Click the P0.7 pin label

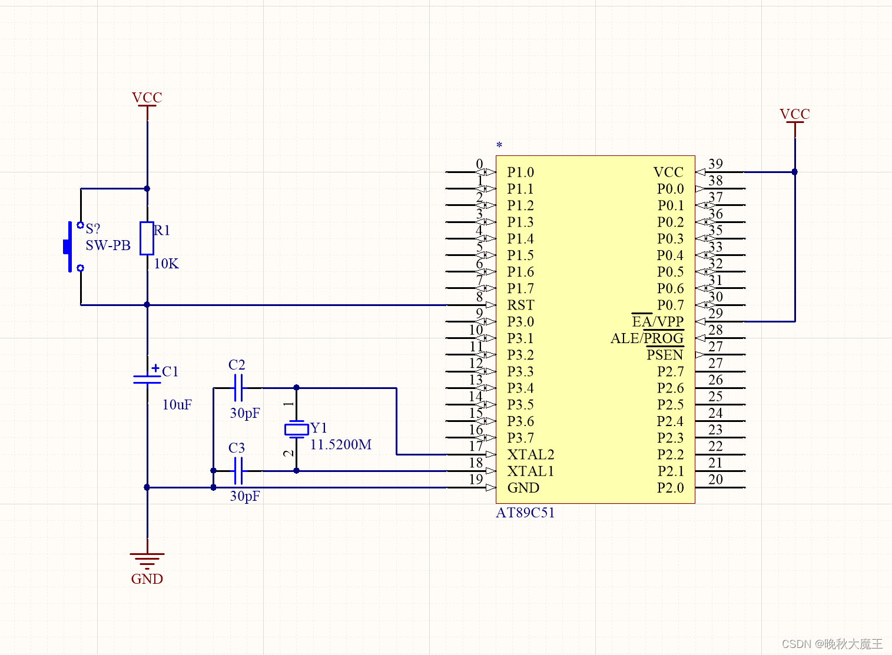click(671, 305)
